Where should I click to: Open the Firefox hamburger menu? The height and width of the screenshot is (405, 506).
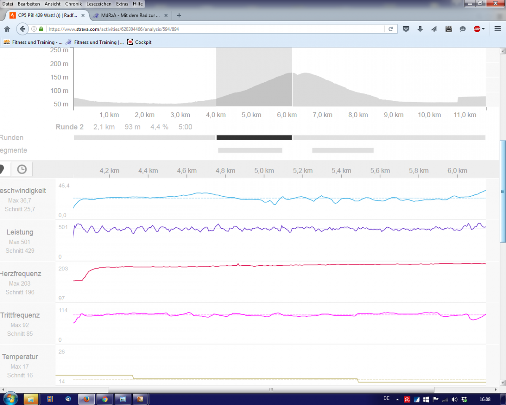(x=498, y=29)
